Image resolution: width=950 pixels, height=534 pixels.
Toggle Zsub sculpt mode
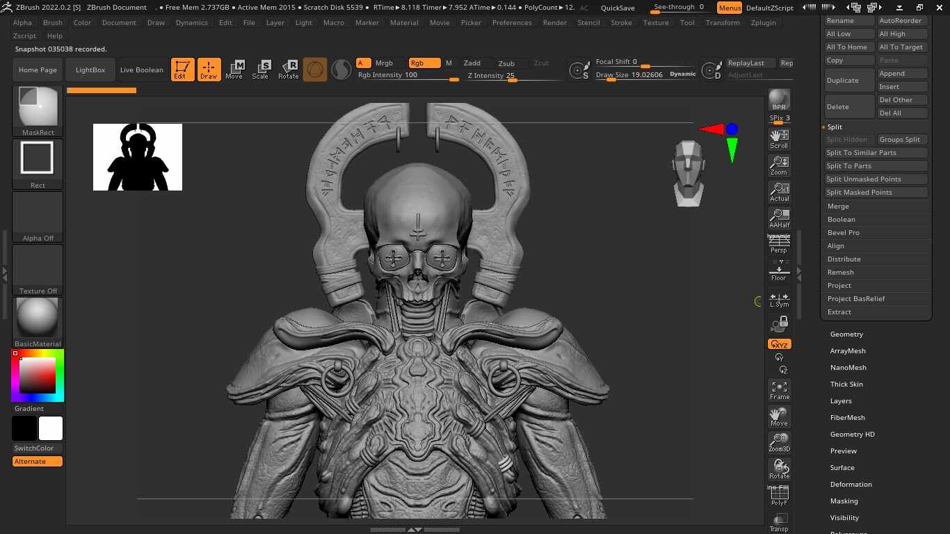tap(506, 63)
